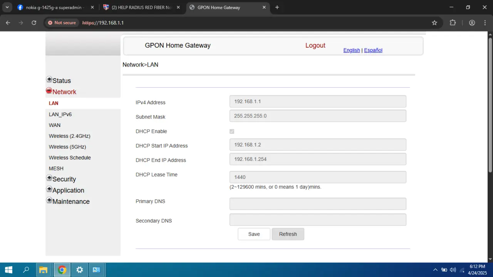Open a new browser tab
The width and height of the screenshot is (493, 277).
pos(277,7)
